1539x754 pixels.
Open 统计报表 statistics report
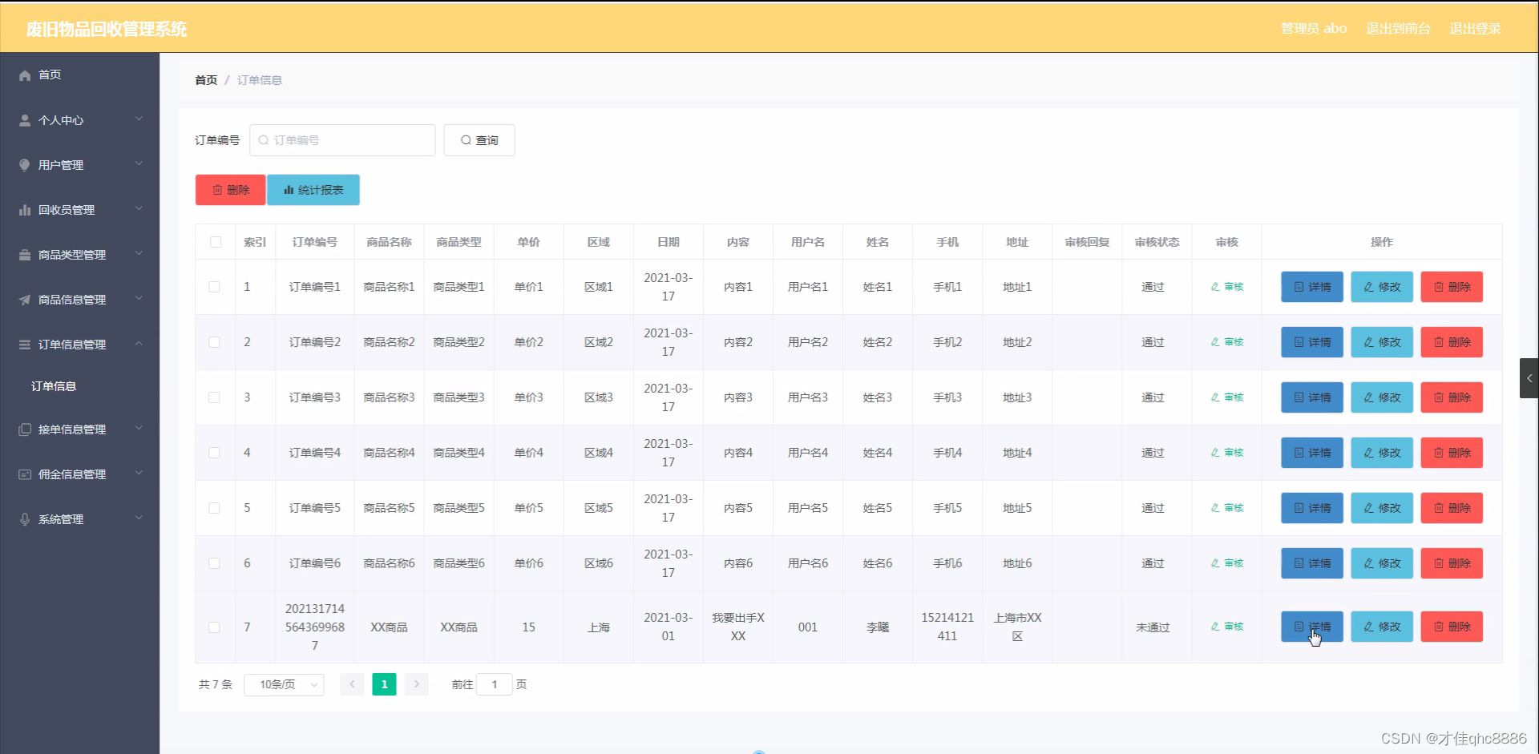tap(313, 190)
